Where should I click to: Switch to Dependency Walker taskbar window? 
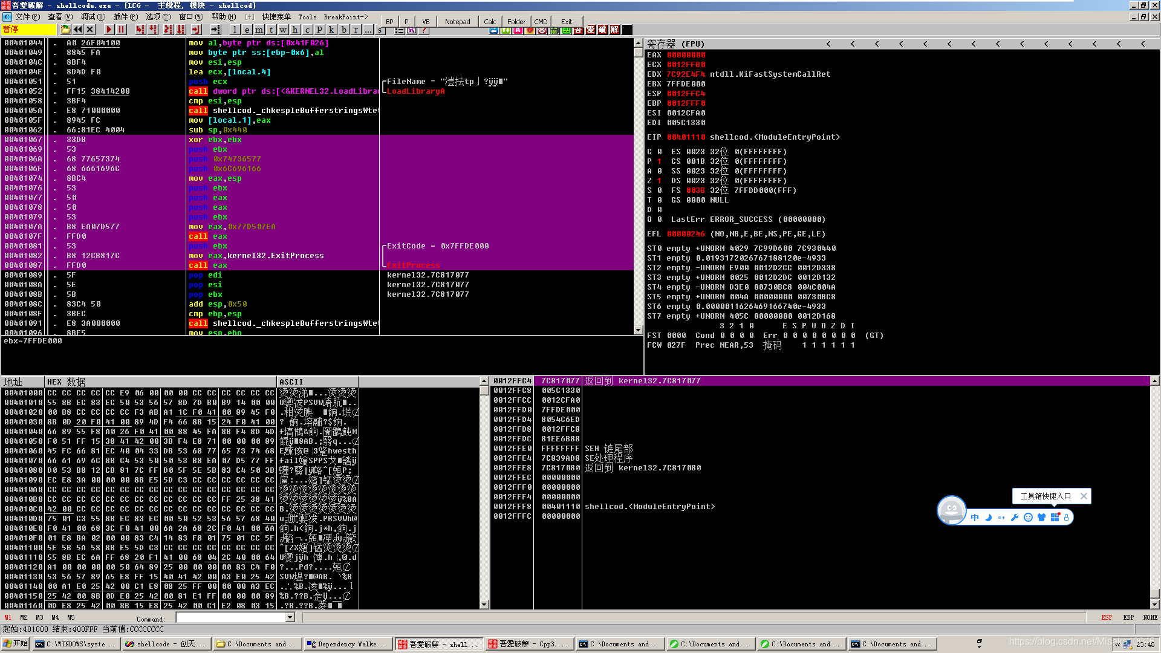coord(347,644)
